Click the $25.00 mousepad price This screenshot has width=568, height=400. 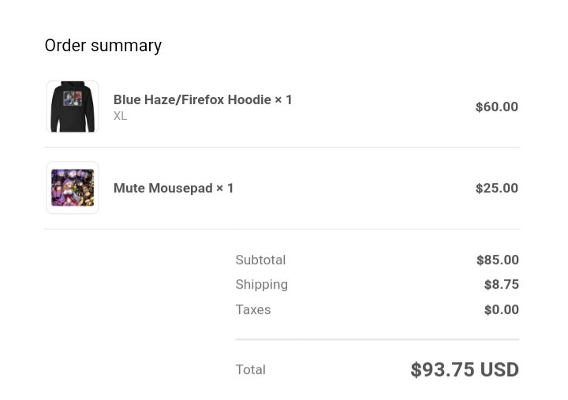(497, 188)
